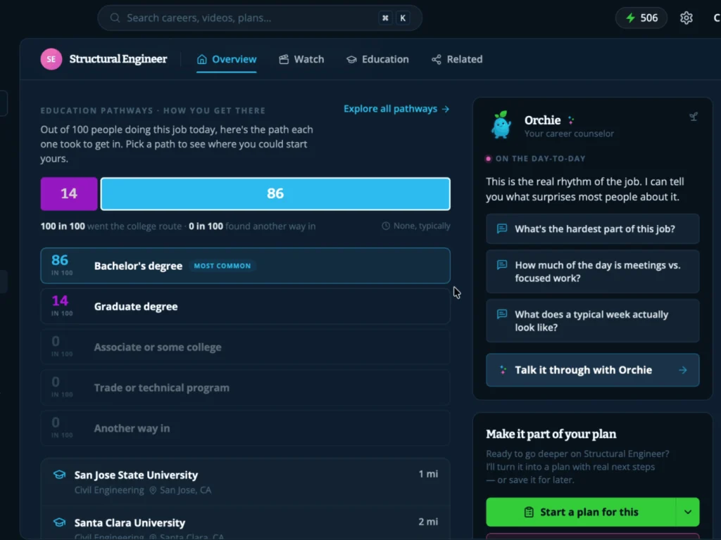Ask about meetings vs. focused work
The width and height of the screenshot is (721, 540).
pos(593,272)
